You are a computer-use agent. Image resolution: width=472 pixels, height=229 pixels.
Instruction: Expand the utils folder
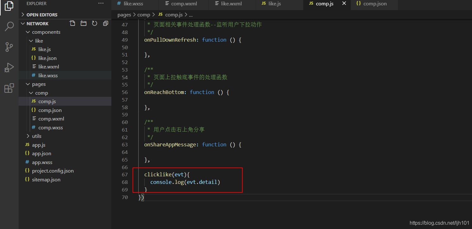[x=65, y=136]
